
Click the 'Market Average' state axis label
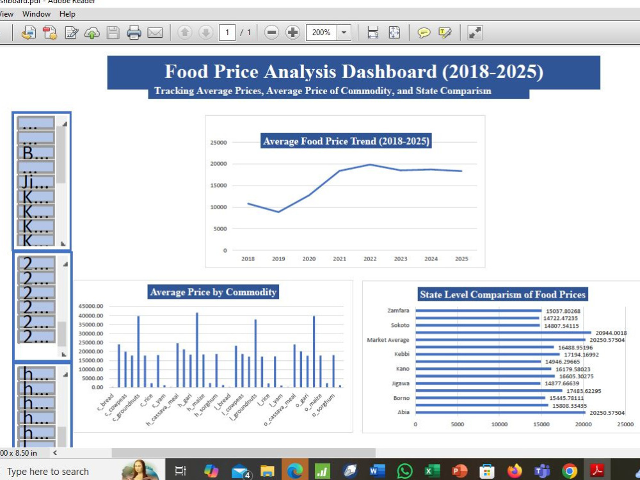click(388, 340)
